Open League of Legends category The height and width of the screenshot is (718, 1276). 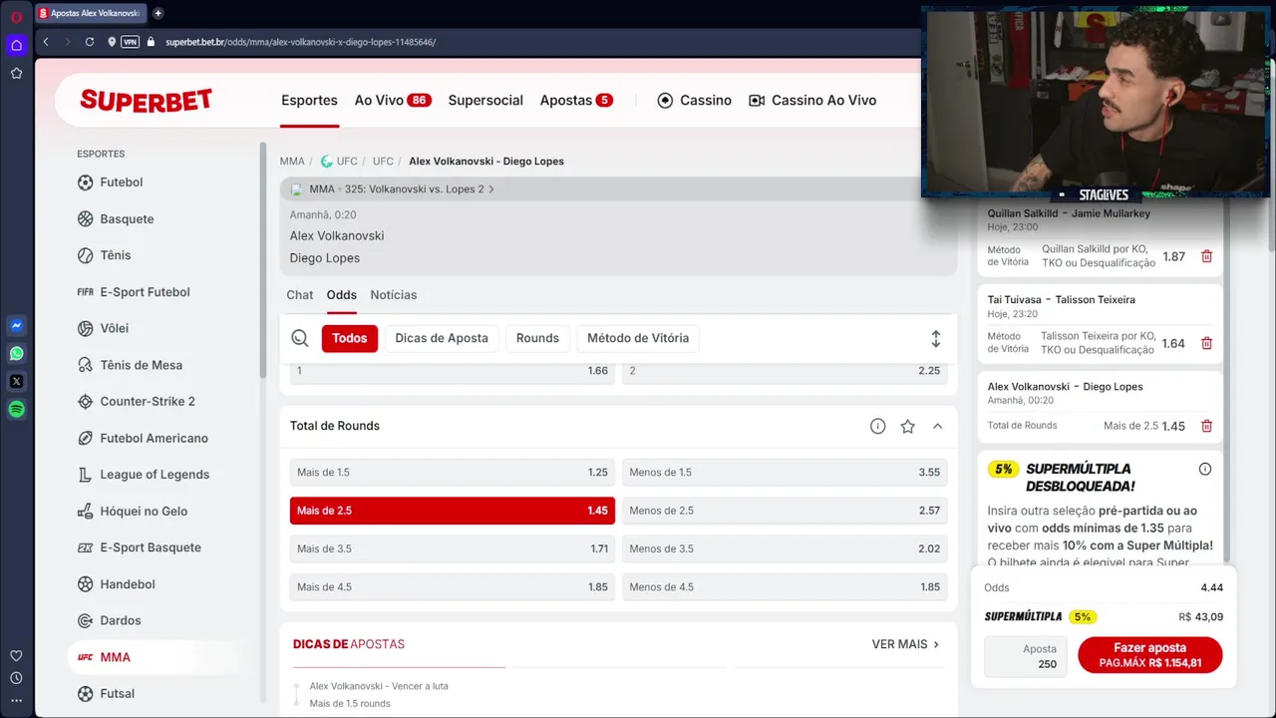[x=155, y=475]
